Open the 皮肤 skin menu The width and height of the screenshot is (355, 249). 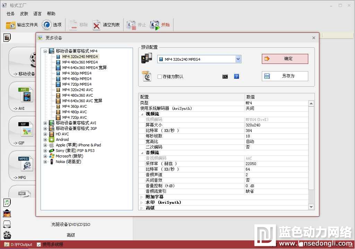click(x=24, y=14)
